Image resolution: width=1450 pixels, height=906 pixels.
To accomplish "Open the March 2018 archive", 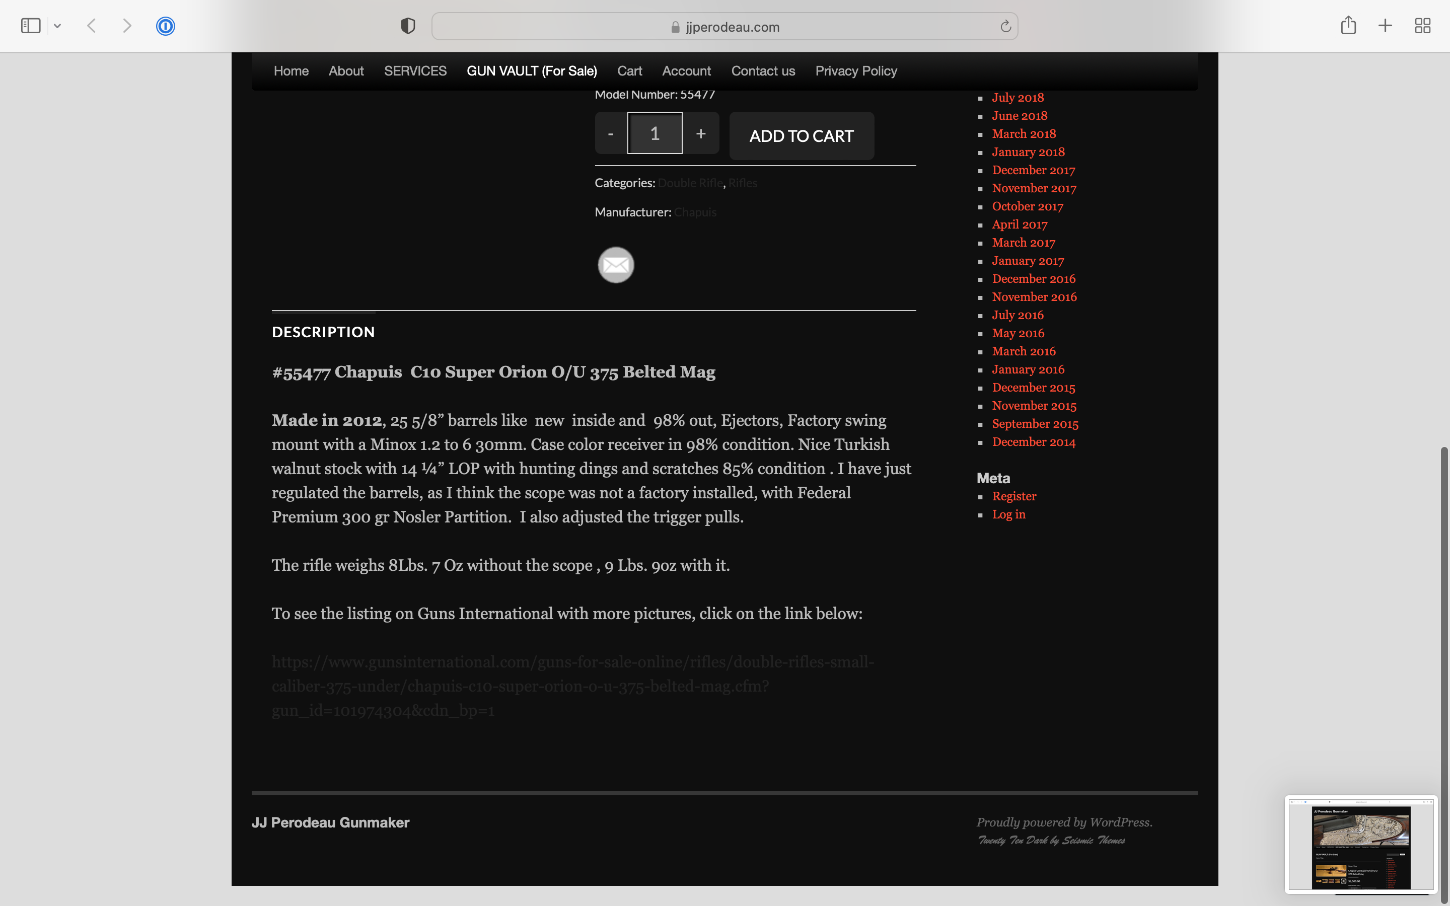I will pos(1024,133).
